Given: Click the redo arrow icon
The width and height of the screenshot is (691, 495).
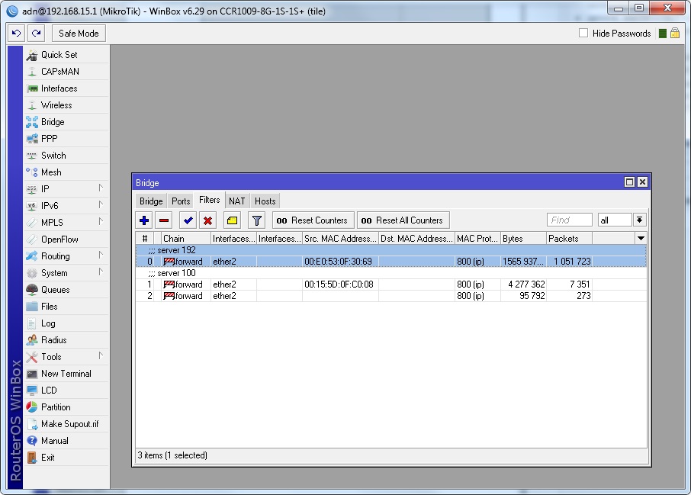Looking at the screenshot, I should [36, 34].
